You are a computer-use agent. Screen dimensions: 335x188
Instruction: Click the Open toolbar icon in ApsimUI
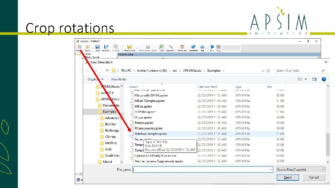(x=88, y=47)
